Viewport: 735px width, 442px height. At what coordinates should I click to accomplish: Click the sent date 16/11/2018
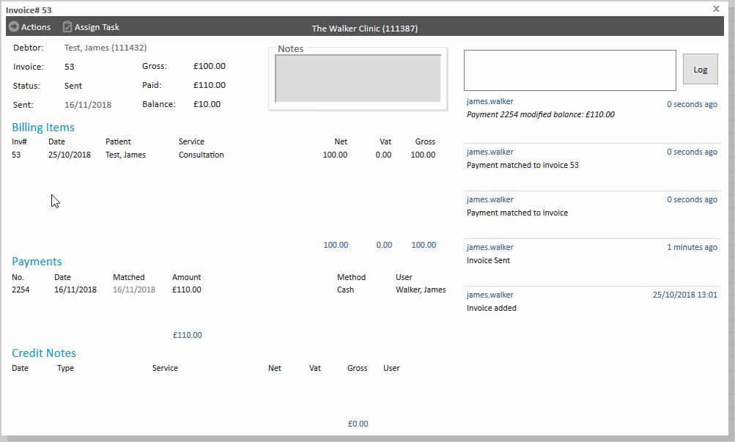pyautogui.click(x=88, y=105)
